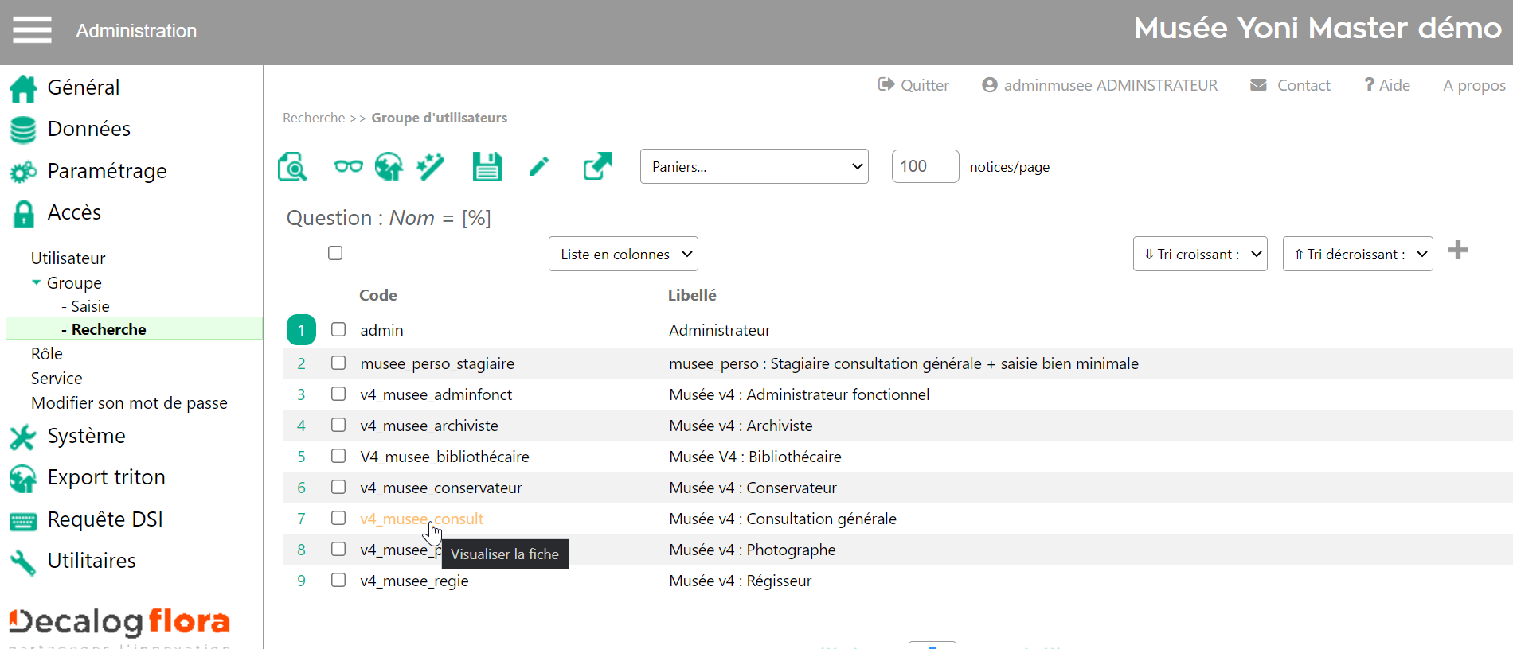Check the v4_musee_conservateur row checkbox
This screenshot has width=1513, height=649.
tap(338, 487)
